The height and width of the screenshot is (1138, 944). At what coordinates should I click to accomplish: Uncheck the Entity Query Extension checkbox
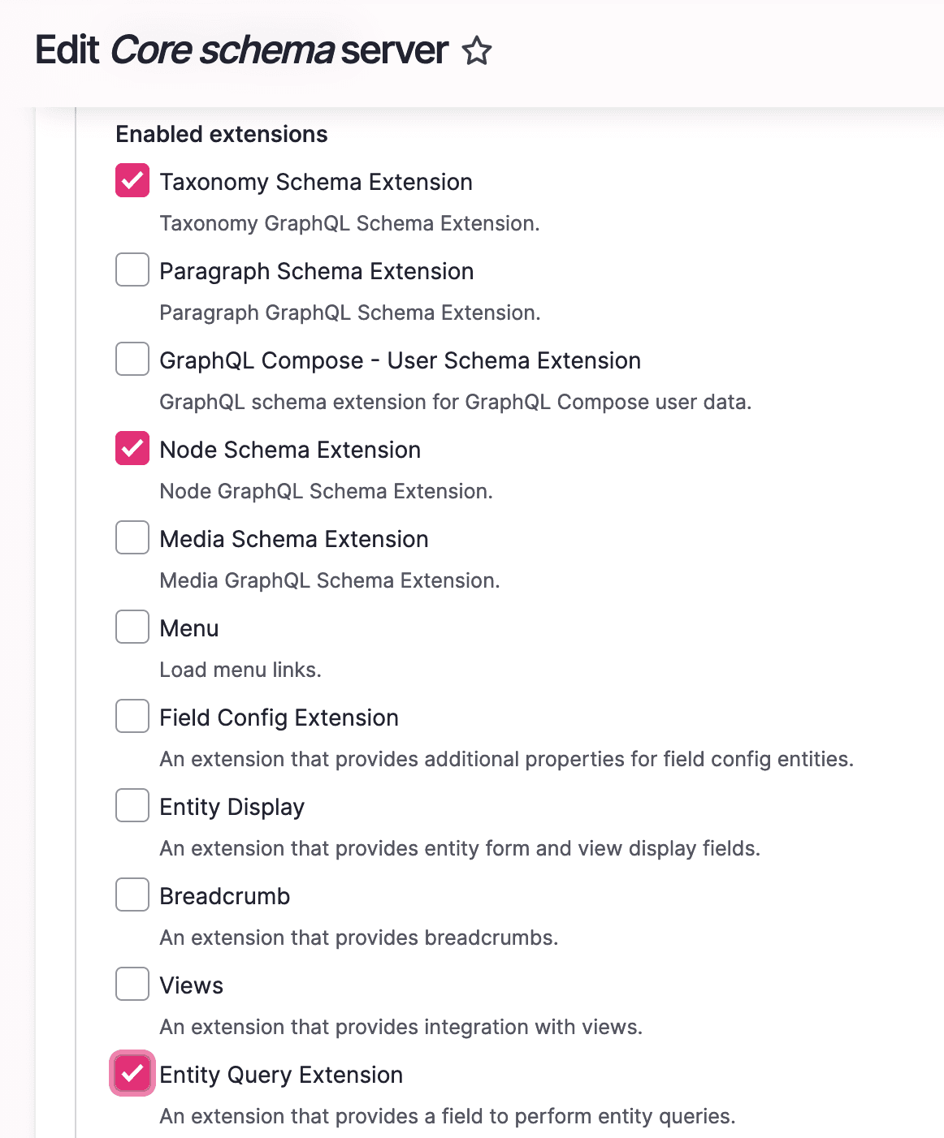coord(132,1073)
